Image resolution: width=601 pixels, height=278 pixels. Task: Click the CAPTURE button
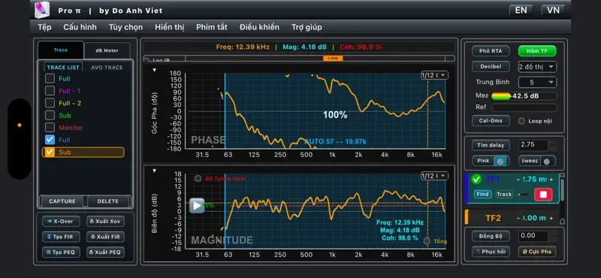[62, 201]
